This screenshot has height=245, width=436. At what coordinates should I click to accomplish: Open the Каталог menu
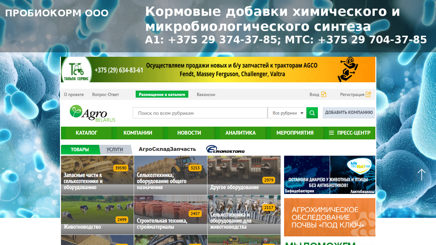pos(86,133)
